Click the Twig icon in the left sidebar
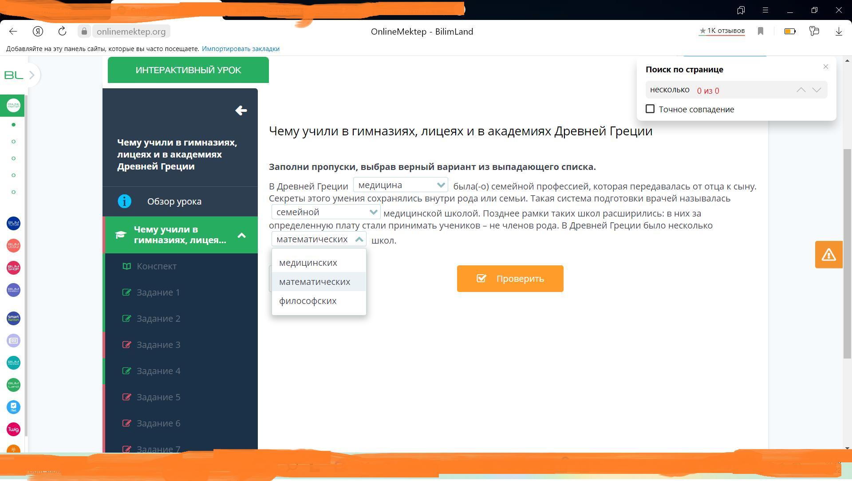Image resolution: width=852 pixels, height=481 pixels. (x=13, y=429)
